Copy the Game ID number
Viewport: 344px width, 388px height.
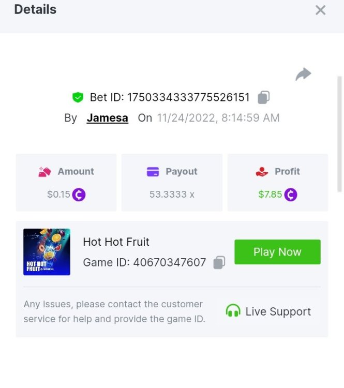(219, 263)
